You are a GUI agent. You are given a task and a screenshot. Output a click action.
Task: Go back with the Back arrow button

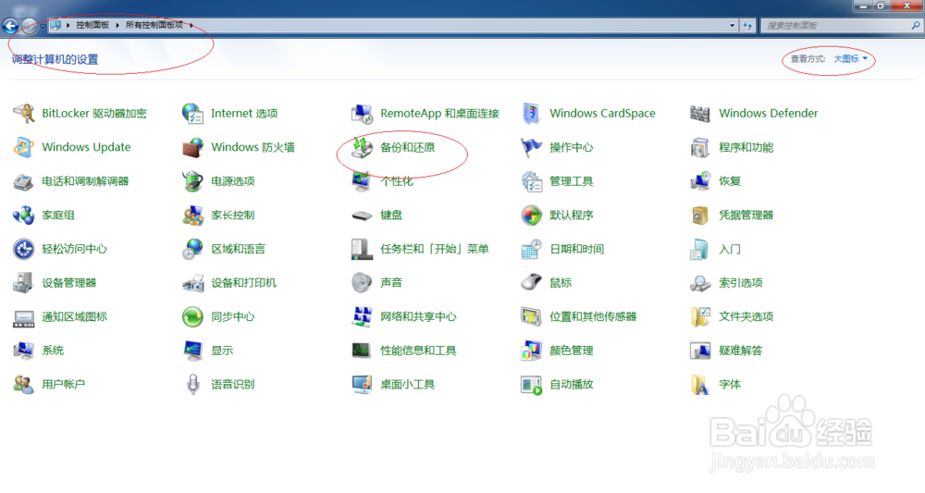point(10,25)
